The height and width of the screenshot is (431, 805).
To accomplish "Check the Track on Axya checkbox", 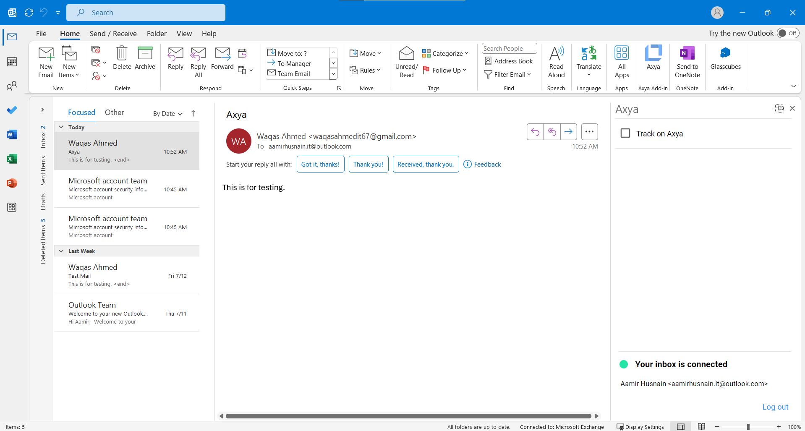I will (625, 133).
